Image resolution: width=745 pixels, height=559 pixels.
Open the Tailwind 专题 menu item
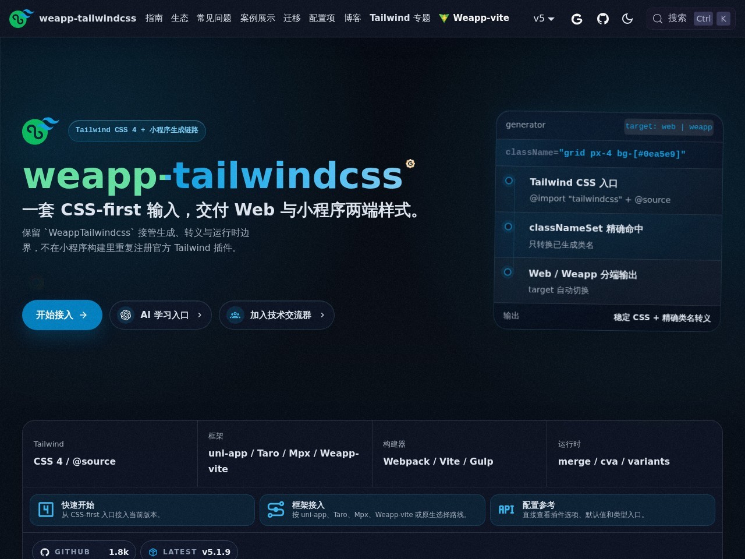click(x=400, y=18)
